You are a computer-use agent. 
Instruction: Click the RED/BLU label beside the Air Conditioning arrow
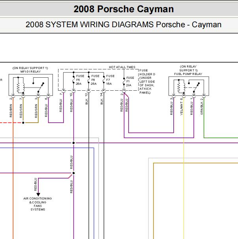click(x=36, y=185)
